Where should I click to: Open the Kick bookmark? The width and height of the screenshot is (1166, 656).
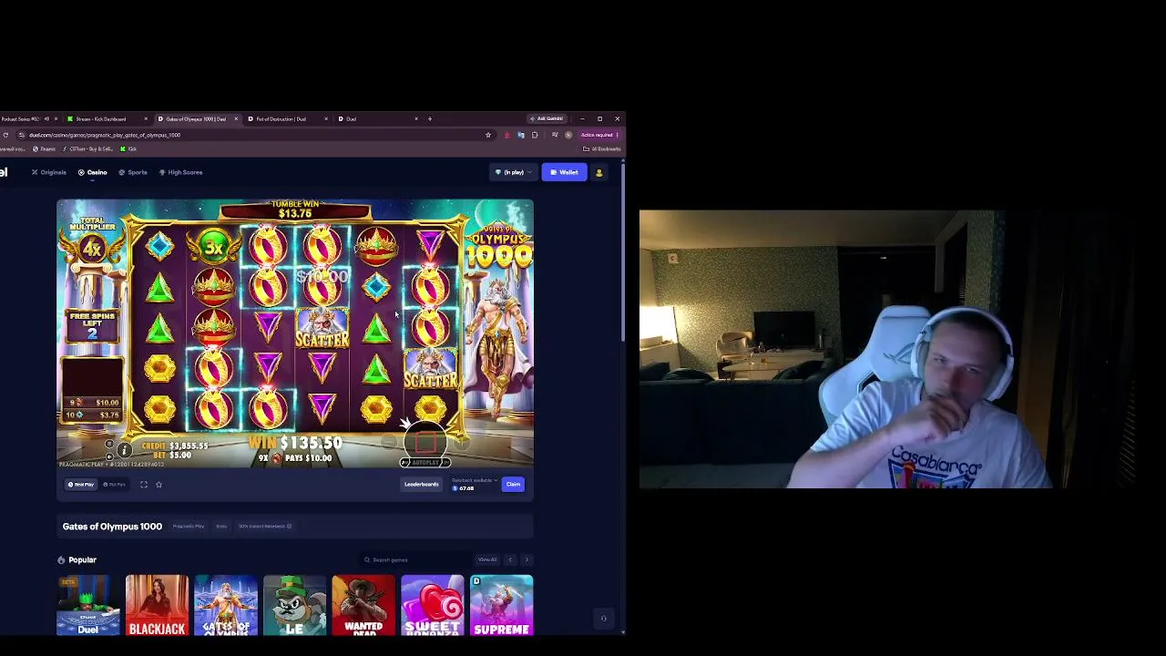(128, 149)
